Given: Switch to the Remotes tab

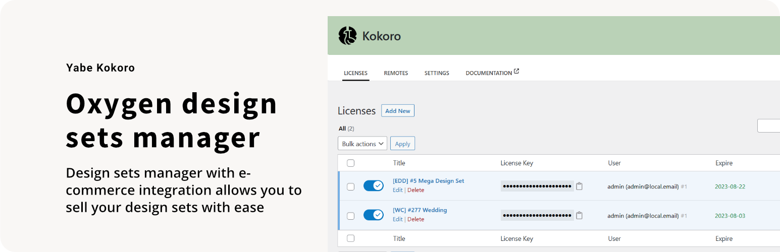Looking at the screenshot, I should (396, 73).
